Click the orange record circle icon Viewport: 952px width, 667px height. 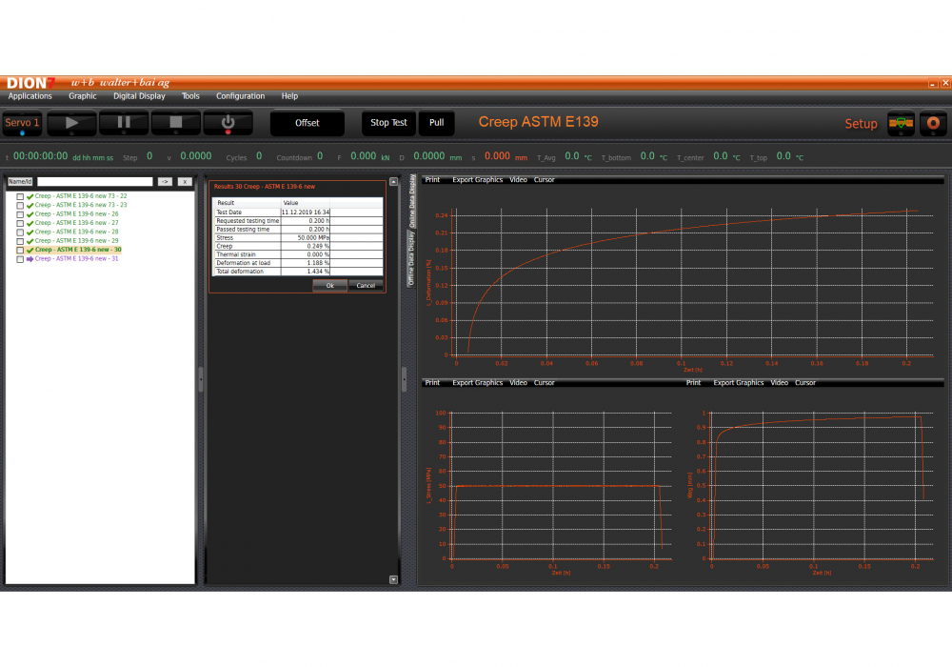pos(933,123)
